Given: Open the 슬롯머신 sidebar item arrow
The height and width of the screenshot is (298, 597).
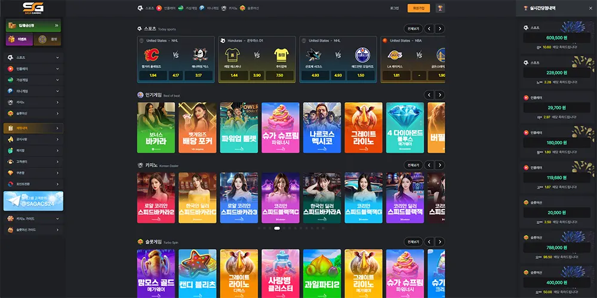Looking at the screenshot, I should pyautogui.click(x=57, y=113).
